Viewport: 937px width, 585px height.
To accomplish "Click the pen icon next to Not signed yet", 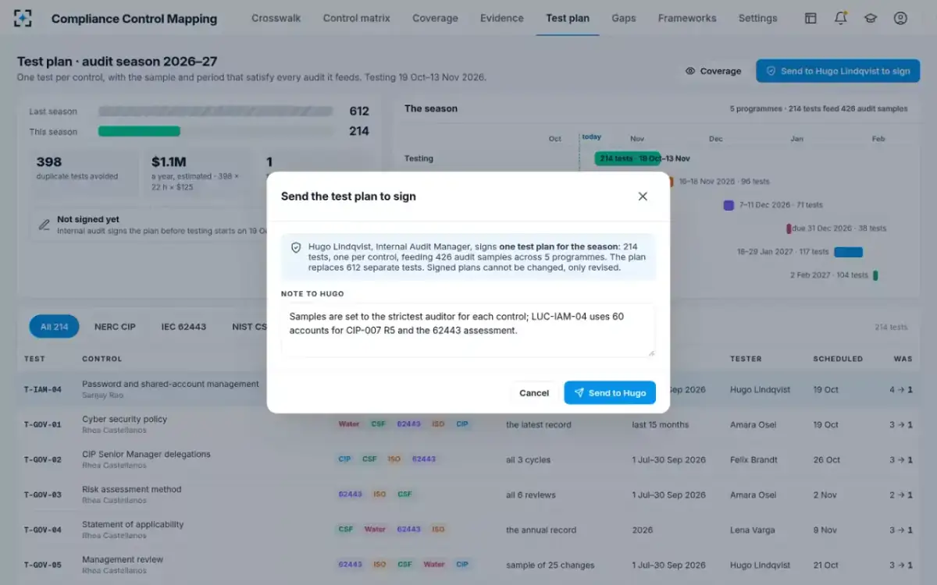I will point(45,225).
